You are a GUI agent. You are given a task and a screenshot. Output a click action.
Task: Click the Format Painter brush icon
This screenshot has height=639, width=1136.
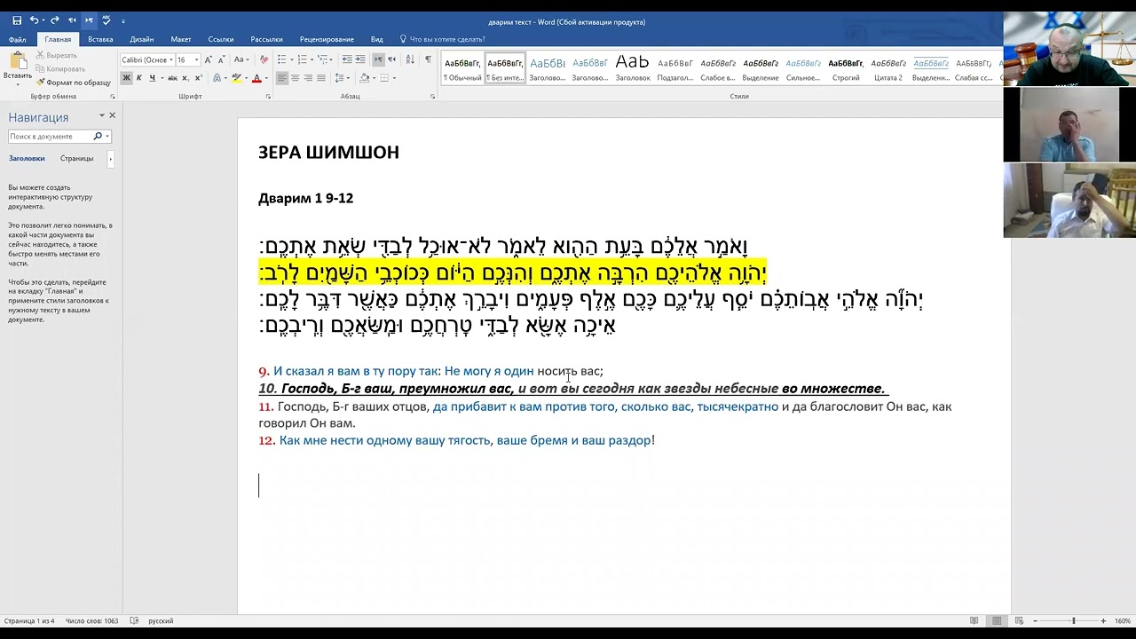[x=41, y=83]
